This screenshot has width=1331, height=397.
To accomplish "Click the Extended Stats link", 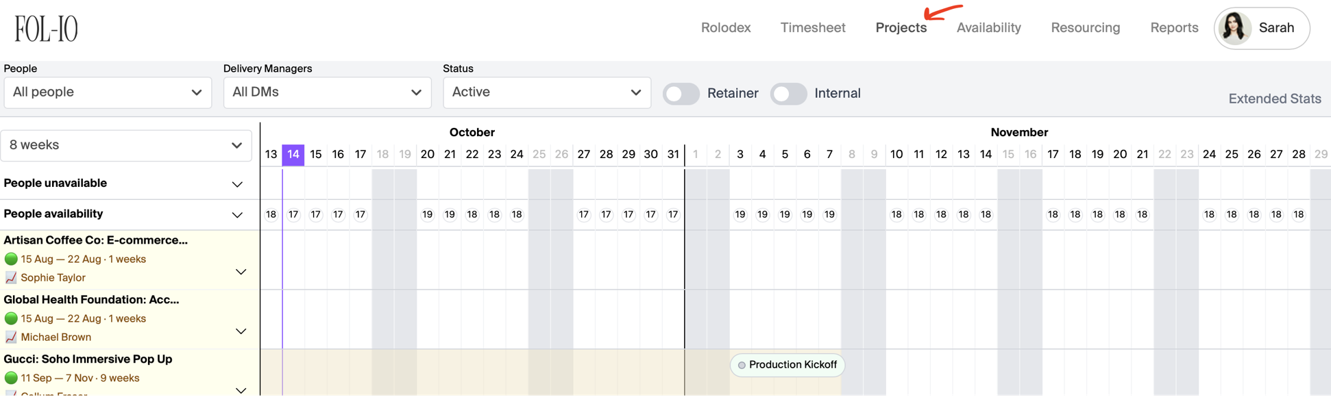I will [1274, 99].
